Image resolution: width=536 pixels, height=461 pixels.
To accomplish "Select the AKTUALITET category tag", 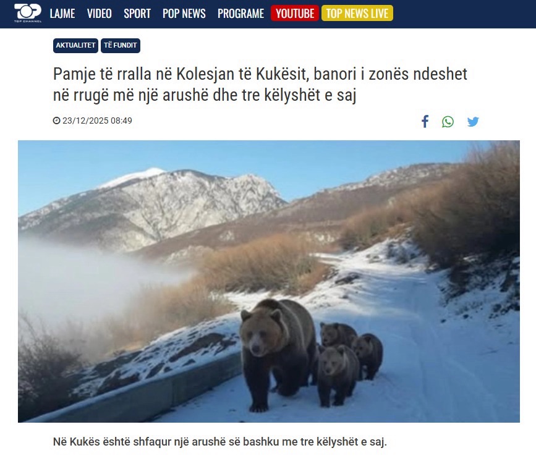I will [75, 46].
